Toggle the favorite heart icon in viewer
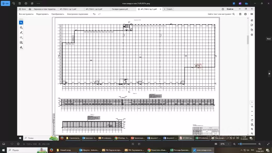 [12, 144]
